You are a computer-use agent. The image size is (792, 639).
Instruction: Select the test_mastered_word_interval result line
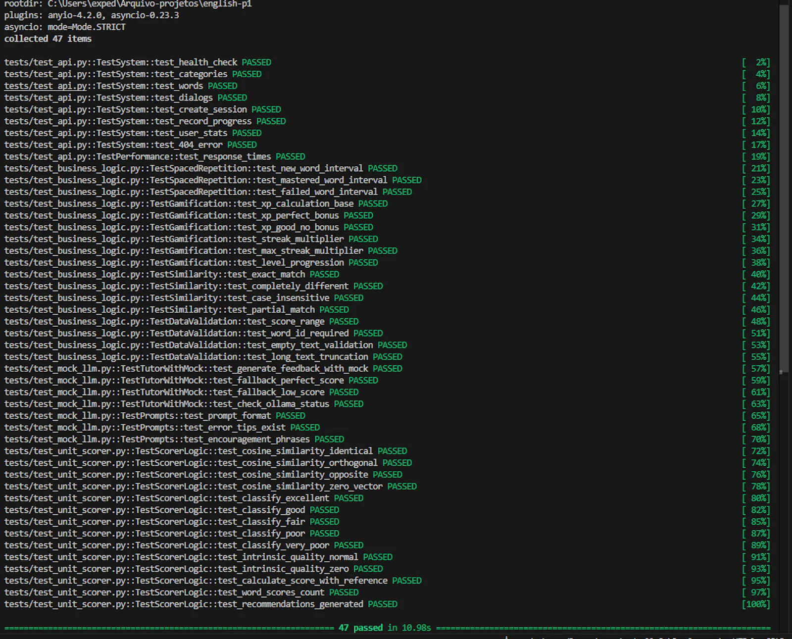[213, 180]
